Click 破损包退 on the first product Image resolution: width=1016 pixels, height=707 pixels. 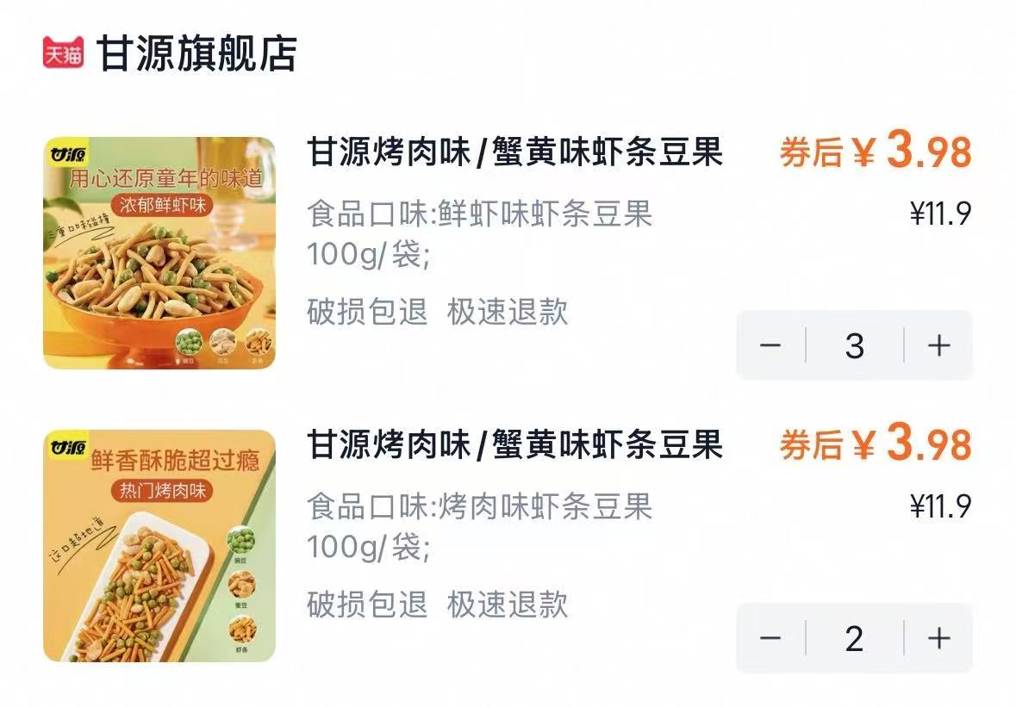365,313
